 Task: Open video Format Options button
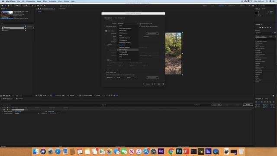pyautogui.click(x=152, y=34)
